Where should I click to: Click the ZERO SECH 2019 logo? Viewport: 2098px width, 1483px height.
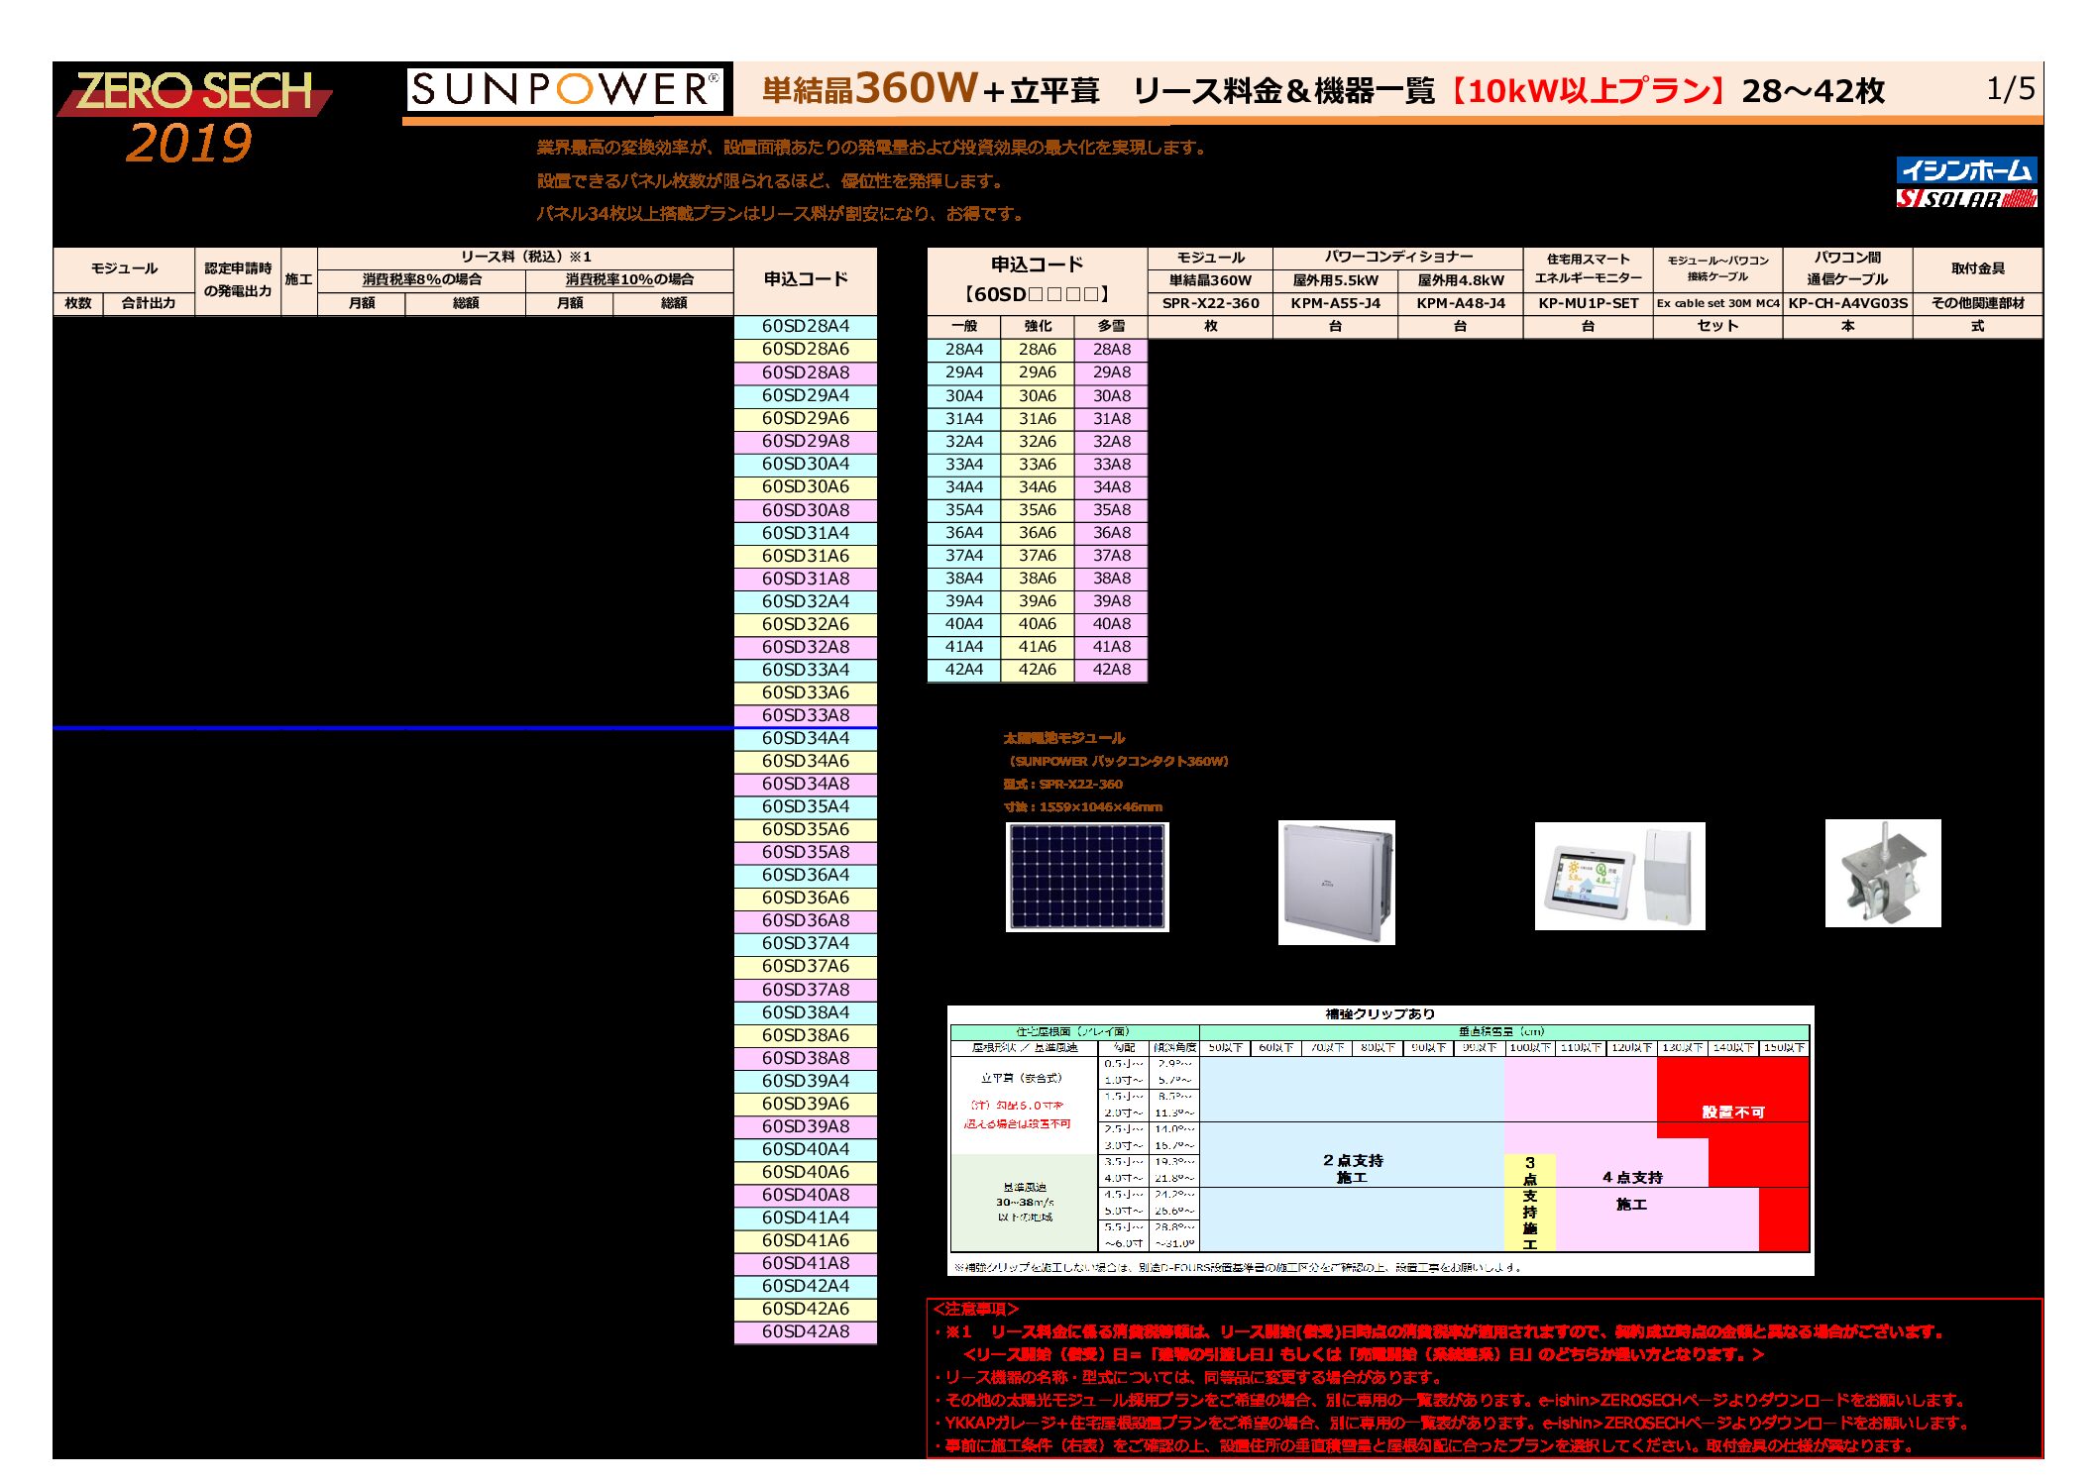(194, 116)
